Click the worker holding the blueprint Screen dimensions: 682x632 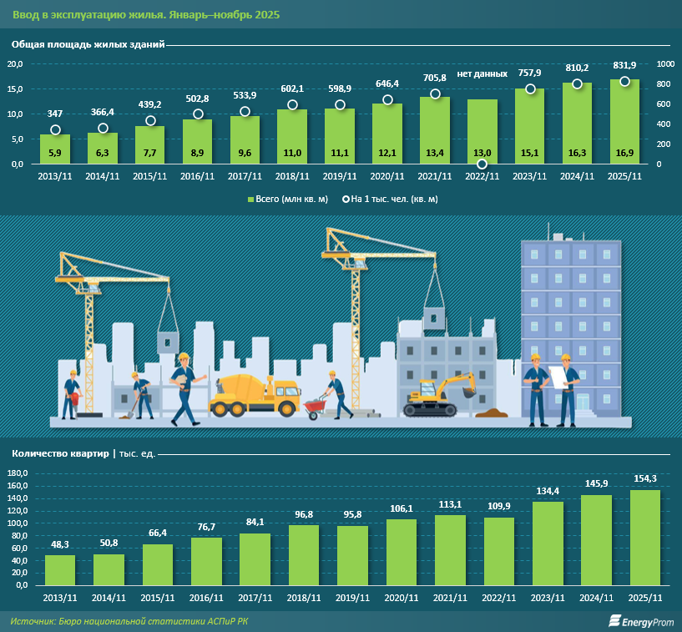click(567, 386)
